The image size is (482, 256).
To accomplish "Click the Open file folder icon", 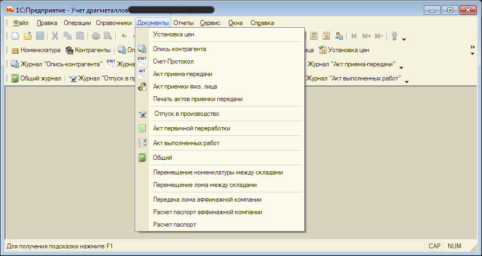I will [x=28, y=36].
